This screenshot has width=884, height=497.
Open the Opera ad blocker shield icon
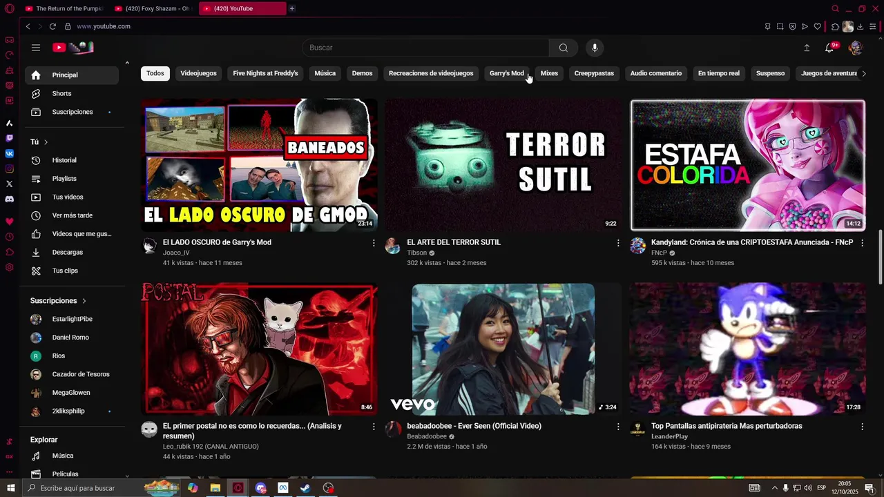coord(792,26)
